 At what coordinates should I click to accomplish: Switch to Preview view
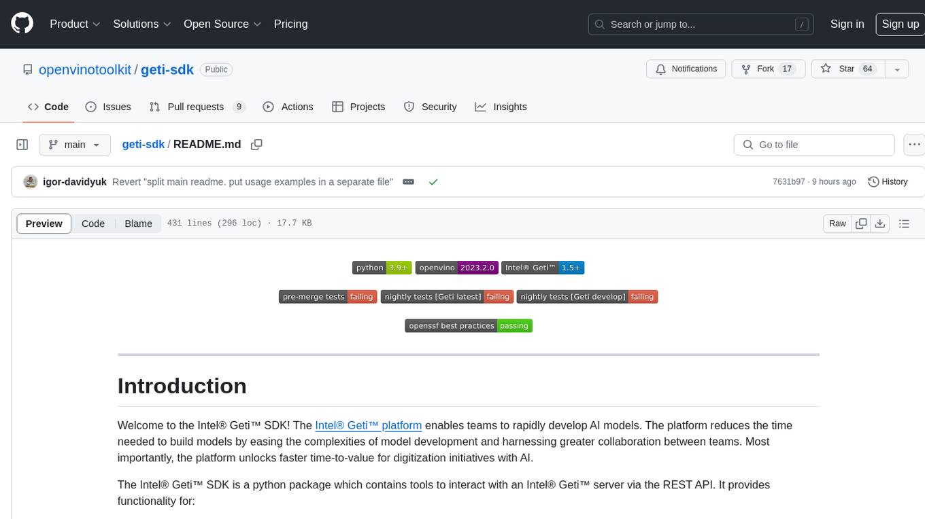[x=44, y=223]
